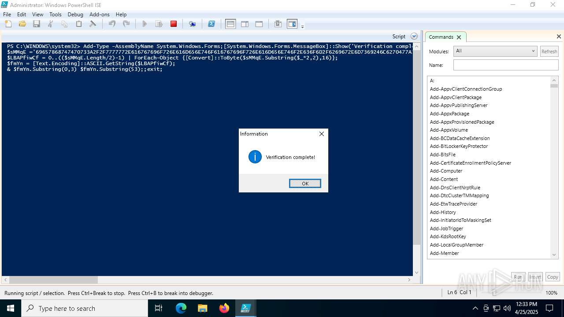Select Add-AppxPackage in command list
The height and width of the screenshot is (317, 564).
[449, 114]
